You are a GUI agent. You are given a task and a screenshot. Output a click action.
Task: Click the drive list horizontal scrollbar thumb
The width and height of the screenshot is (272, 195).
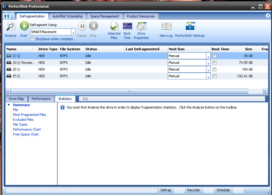coord(129,91)
